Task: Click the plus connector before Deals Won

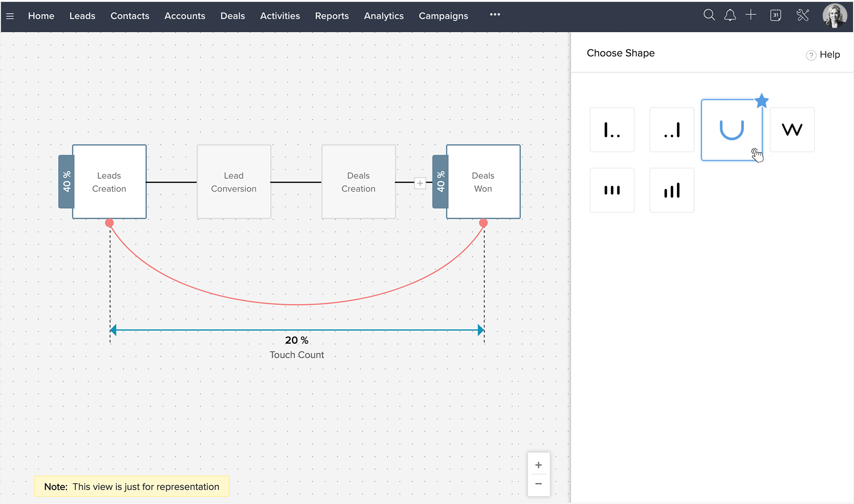Action: click(420, 183)
